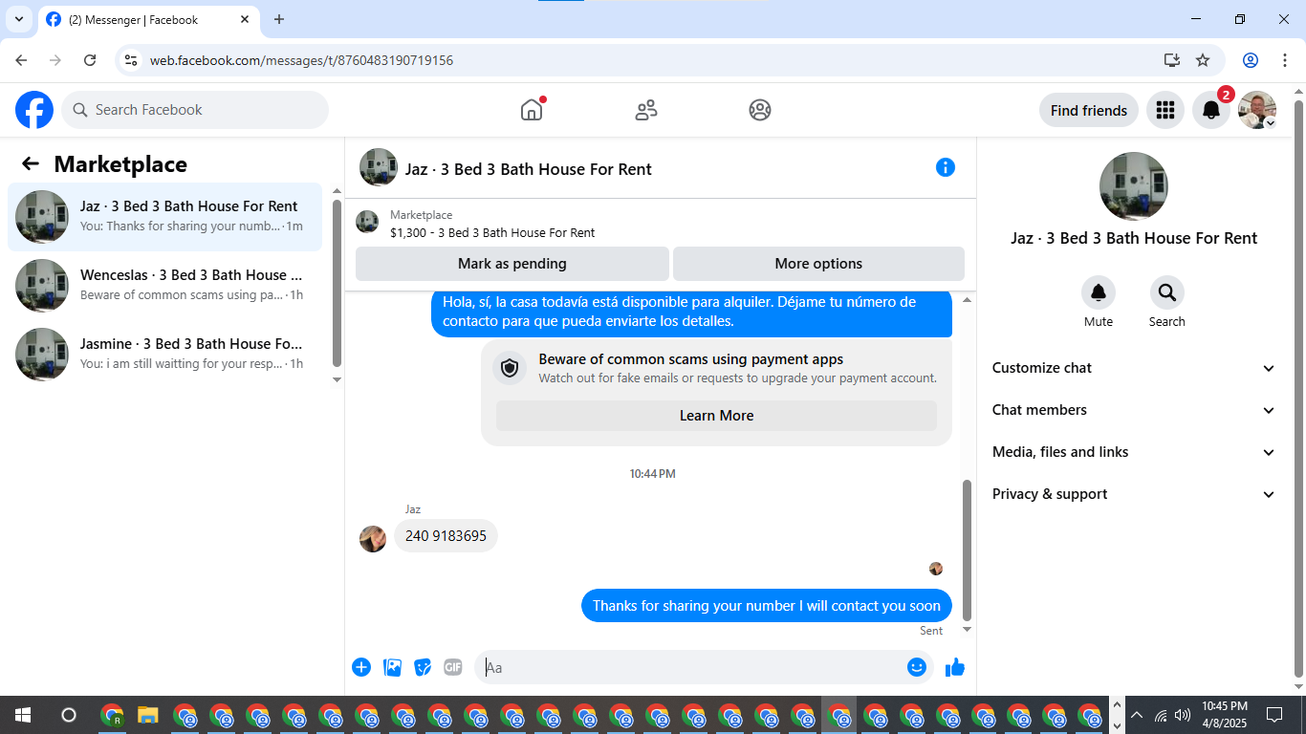Open the volume control in system tray

[x=1183, y=715]
